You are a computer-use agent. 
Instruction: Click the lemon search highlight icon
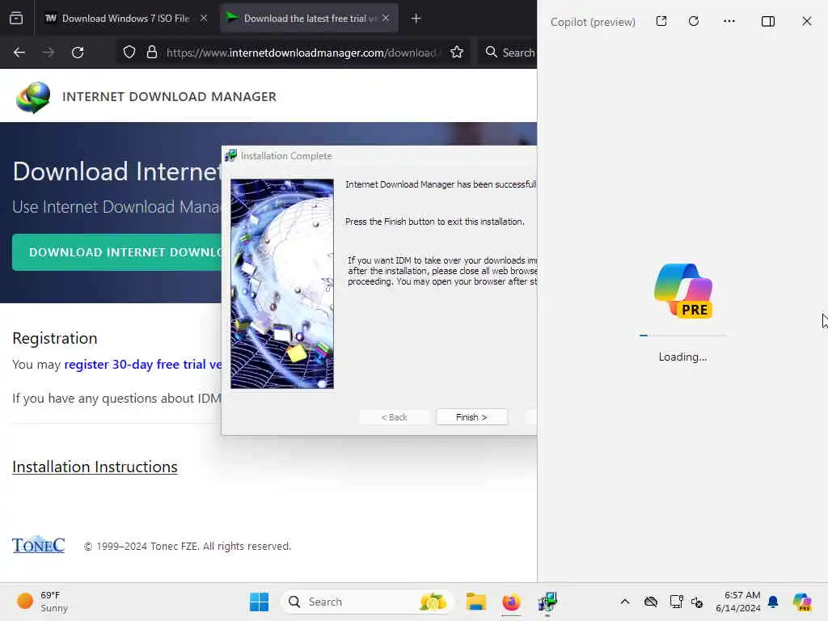pyautogui.click(x=433, y=602)
